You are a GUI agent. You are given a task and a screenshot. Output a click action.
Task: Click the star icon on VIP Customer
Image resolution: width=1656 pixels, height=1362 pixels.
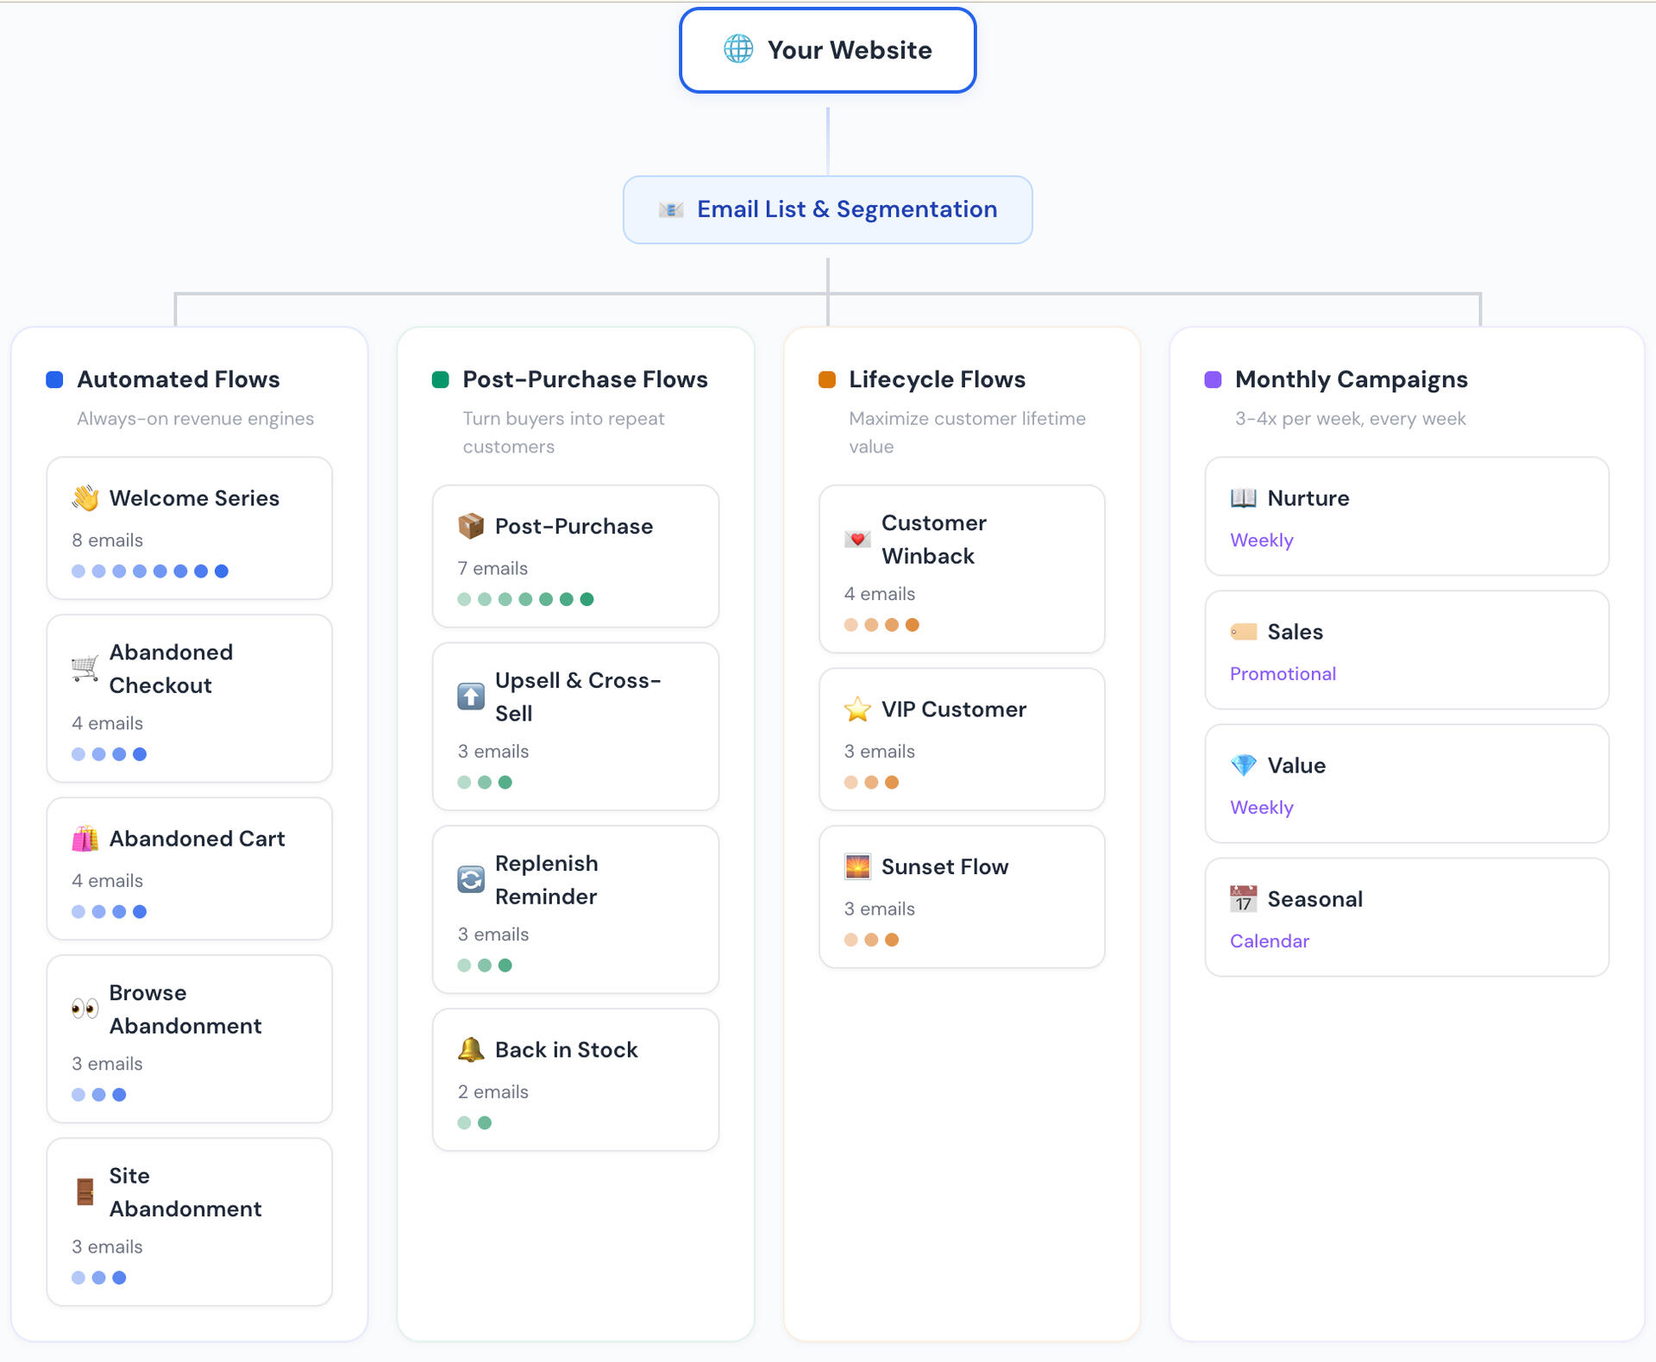[x=857, y=709]
